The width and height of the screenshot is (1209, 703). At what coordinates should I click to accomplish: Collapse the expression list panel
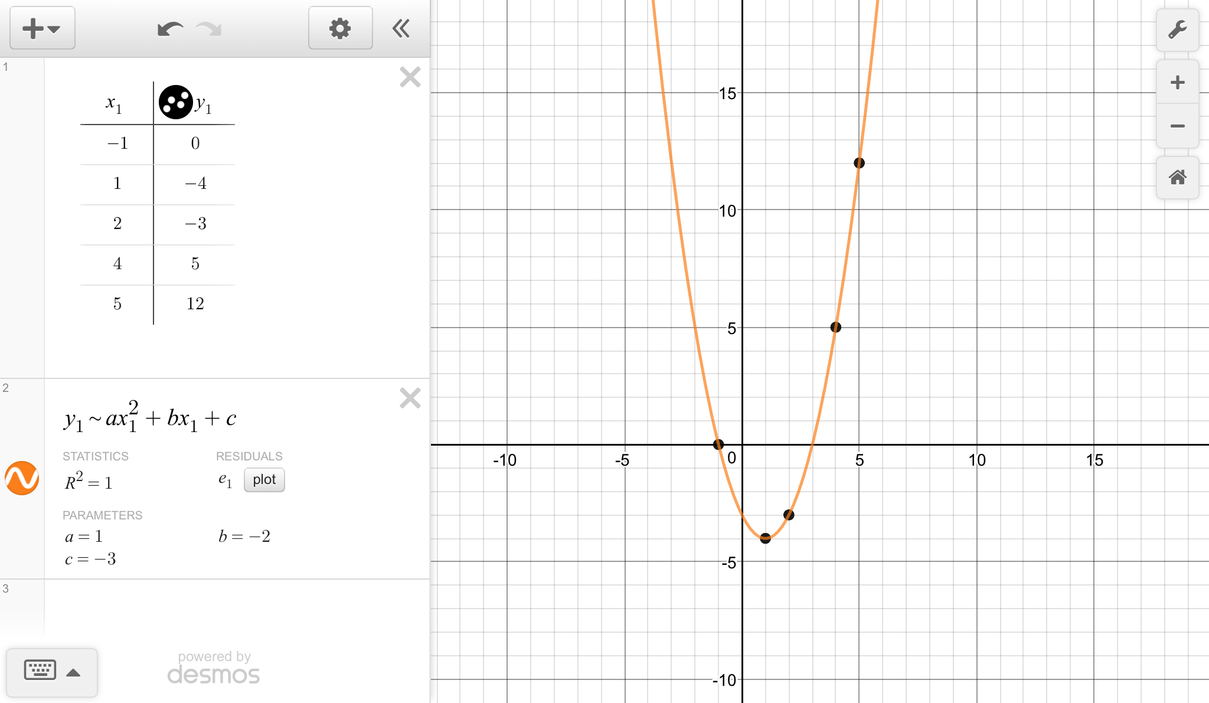[401, 28]
